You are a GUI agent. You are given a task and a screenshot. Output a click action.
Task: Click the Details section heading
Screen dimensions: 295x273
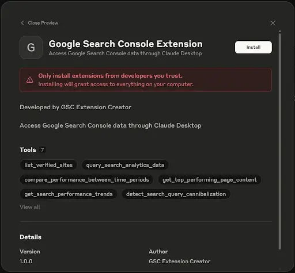(31, 237)
